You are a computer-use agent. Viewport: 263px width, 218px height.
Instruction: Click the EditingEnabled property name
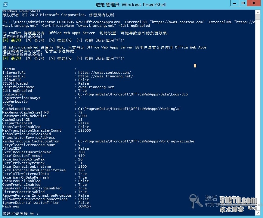tap(17, 91)
